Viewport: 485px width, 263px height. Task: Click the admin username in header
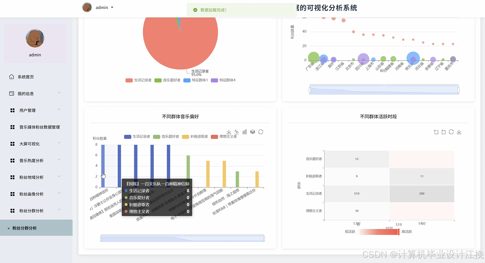pyautogui.click(x=102, y=7)
